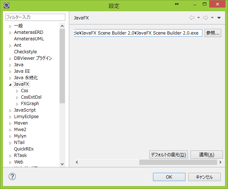Viewport: 228px width, 189px height.
Task: Select QuickREx in the preferences tree
Action: click(x=24, y=149)
